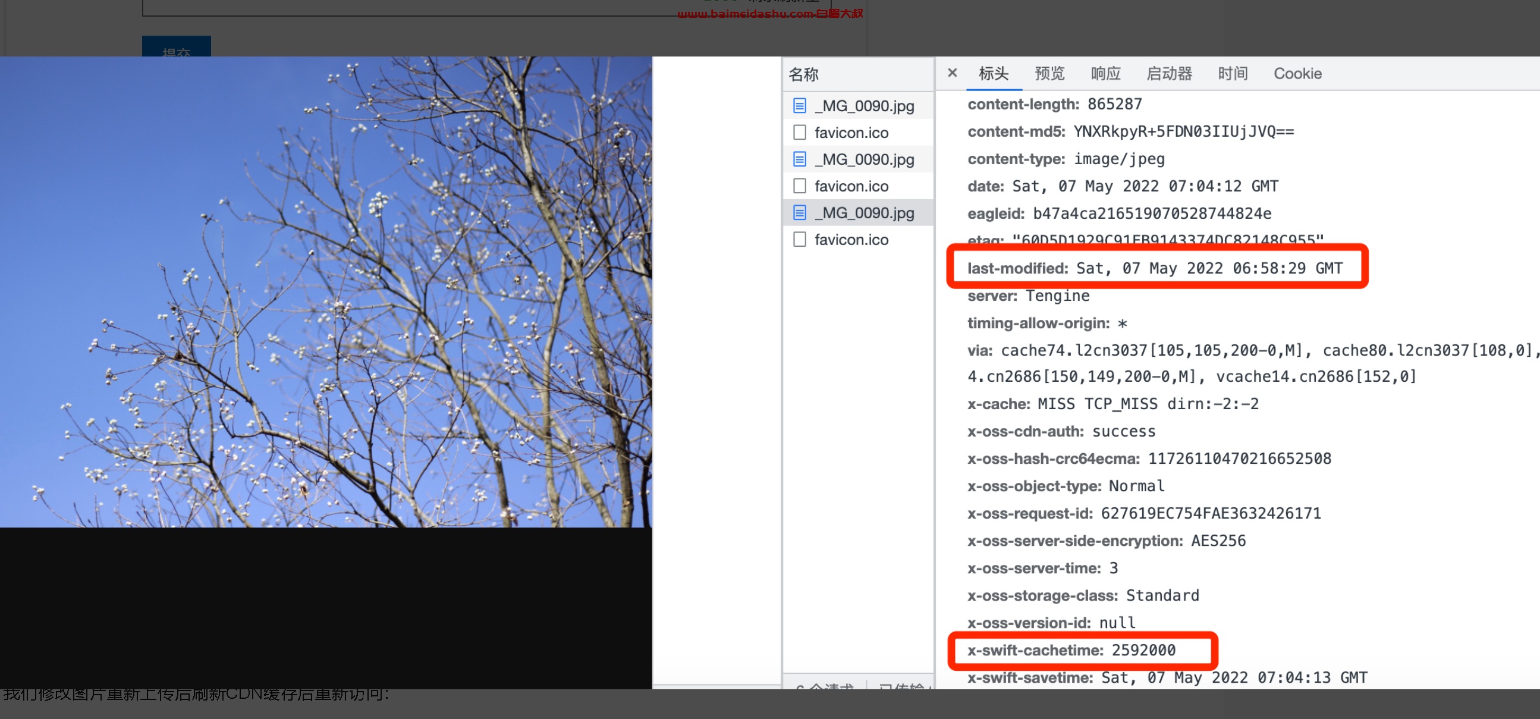The image size is (1540, 719).
Task: Click the blue 提交 button behind overlay
Action: 177,46
